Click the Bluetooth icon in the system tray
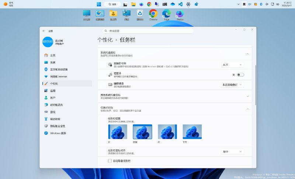Viewport: 295px width, 179px height. [x=261, y=4]
